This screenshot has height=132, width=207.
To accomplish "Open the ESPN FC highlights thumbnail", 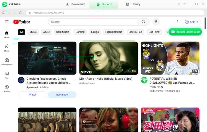I will click(x=170, y=58).
